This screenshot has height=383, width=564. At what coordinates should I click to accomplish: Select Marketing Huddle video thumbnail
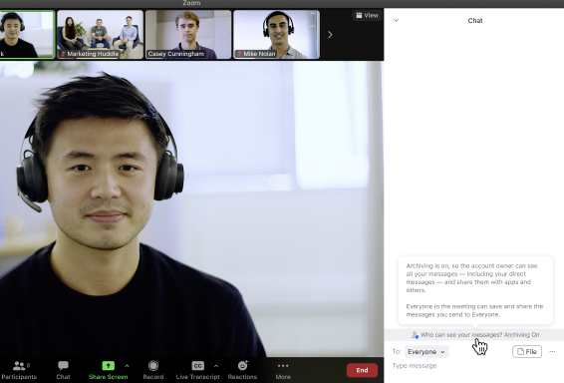(100, 34)
